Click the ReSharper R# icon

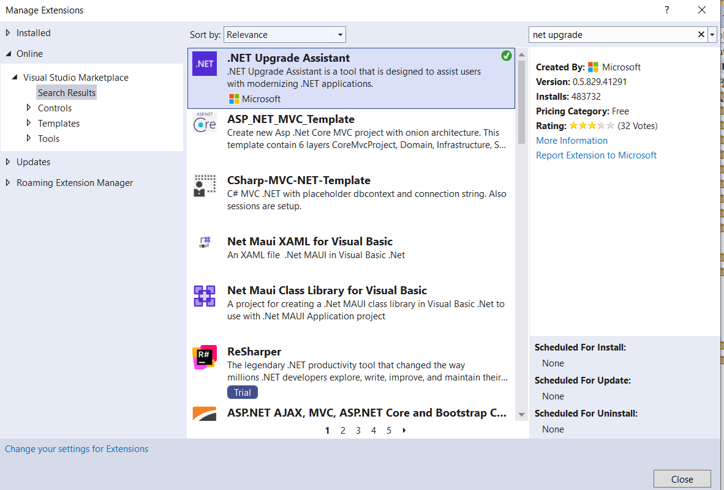[x=205, y=357]
